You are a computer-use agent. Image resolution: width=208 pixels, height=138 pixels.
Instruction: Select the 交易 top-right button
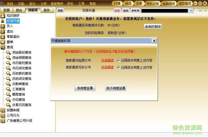tap(139, 3)
